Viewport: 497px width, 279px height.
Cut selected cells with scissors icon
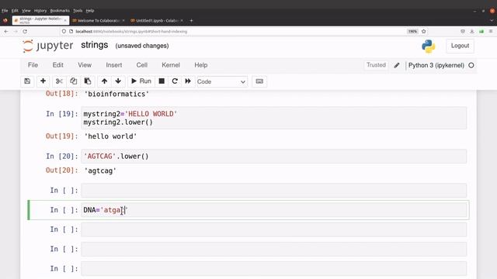pos(59,81)
